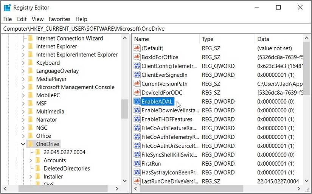
Task: Select the 22.045.0227.0004 subkey
Action: tap(64, 152)
